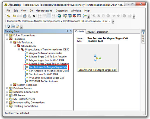Screen dimensions: 150x119
Task: Open the Geoprocessing menu
Action: pyautogui.click(x=44, y=11)
